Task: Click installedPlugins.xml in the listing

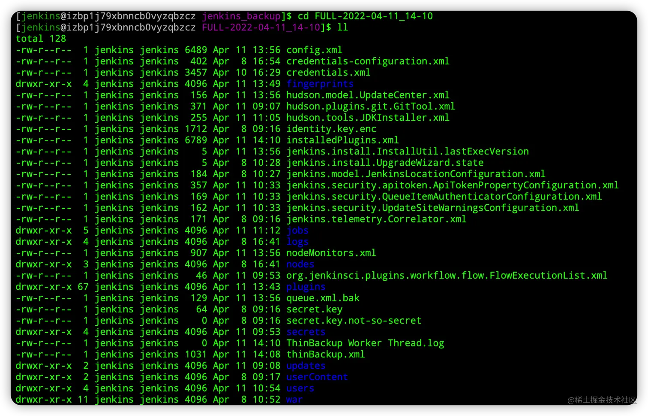Action: (342, 140)
